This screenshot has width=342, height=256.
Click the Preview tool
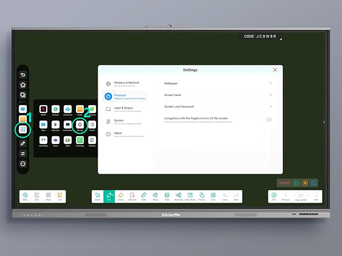201,196
